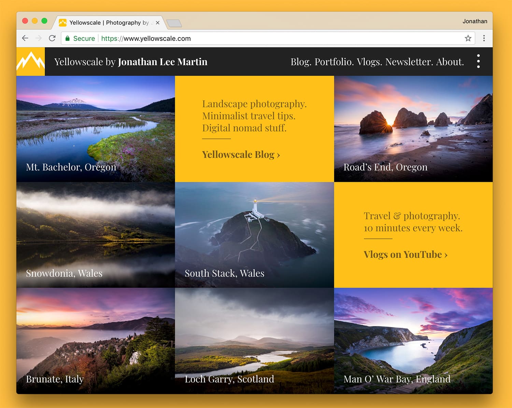This screenshot has height=408, width=512.
Task: Open a new browser tab
Action: click(174, 23)
